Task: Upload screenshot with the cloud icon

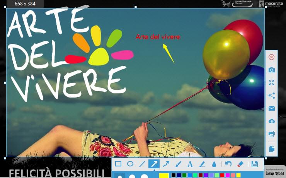Action: (271, 121)
